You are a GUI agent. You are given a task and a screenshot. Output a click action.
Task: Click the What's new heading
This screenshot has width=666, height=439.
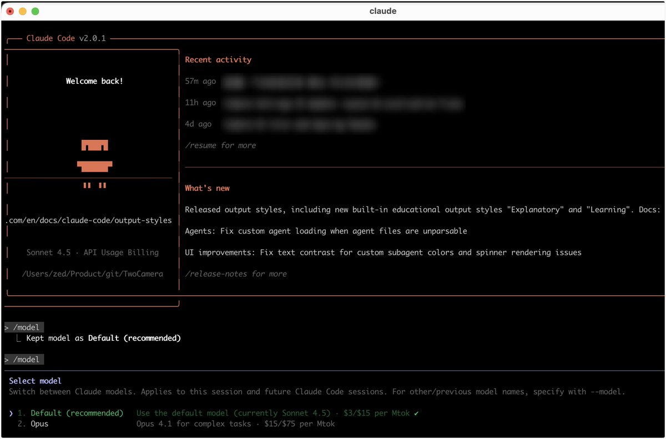pos(207,188)
